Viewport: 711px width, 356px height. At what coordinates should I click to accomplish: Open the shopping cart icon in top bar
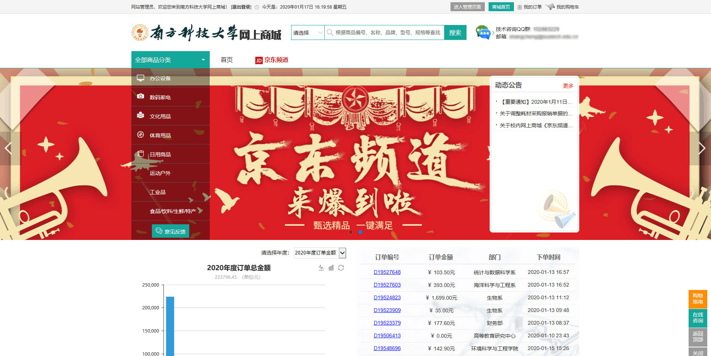coord(550,7)
